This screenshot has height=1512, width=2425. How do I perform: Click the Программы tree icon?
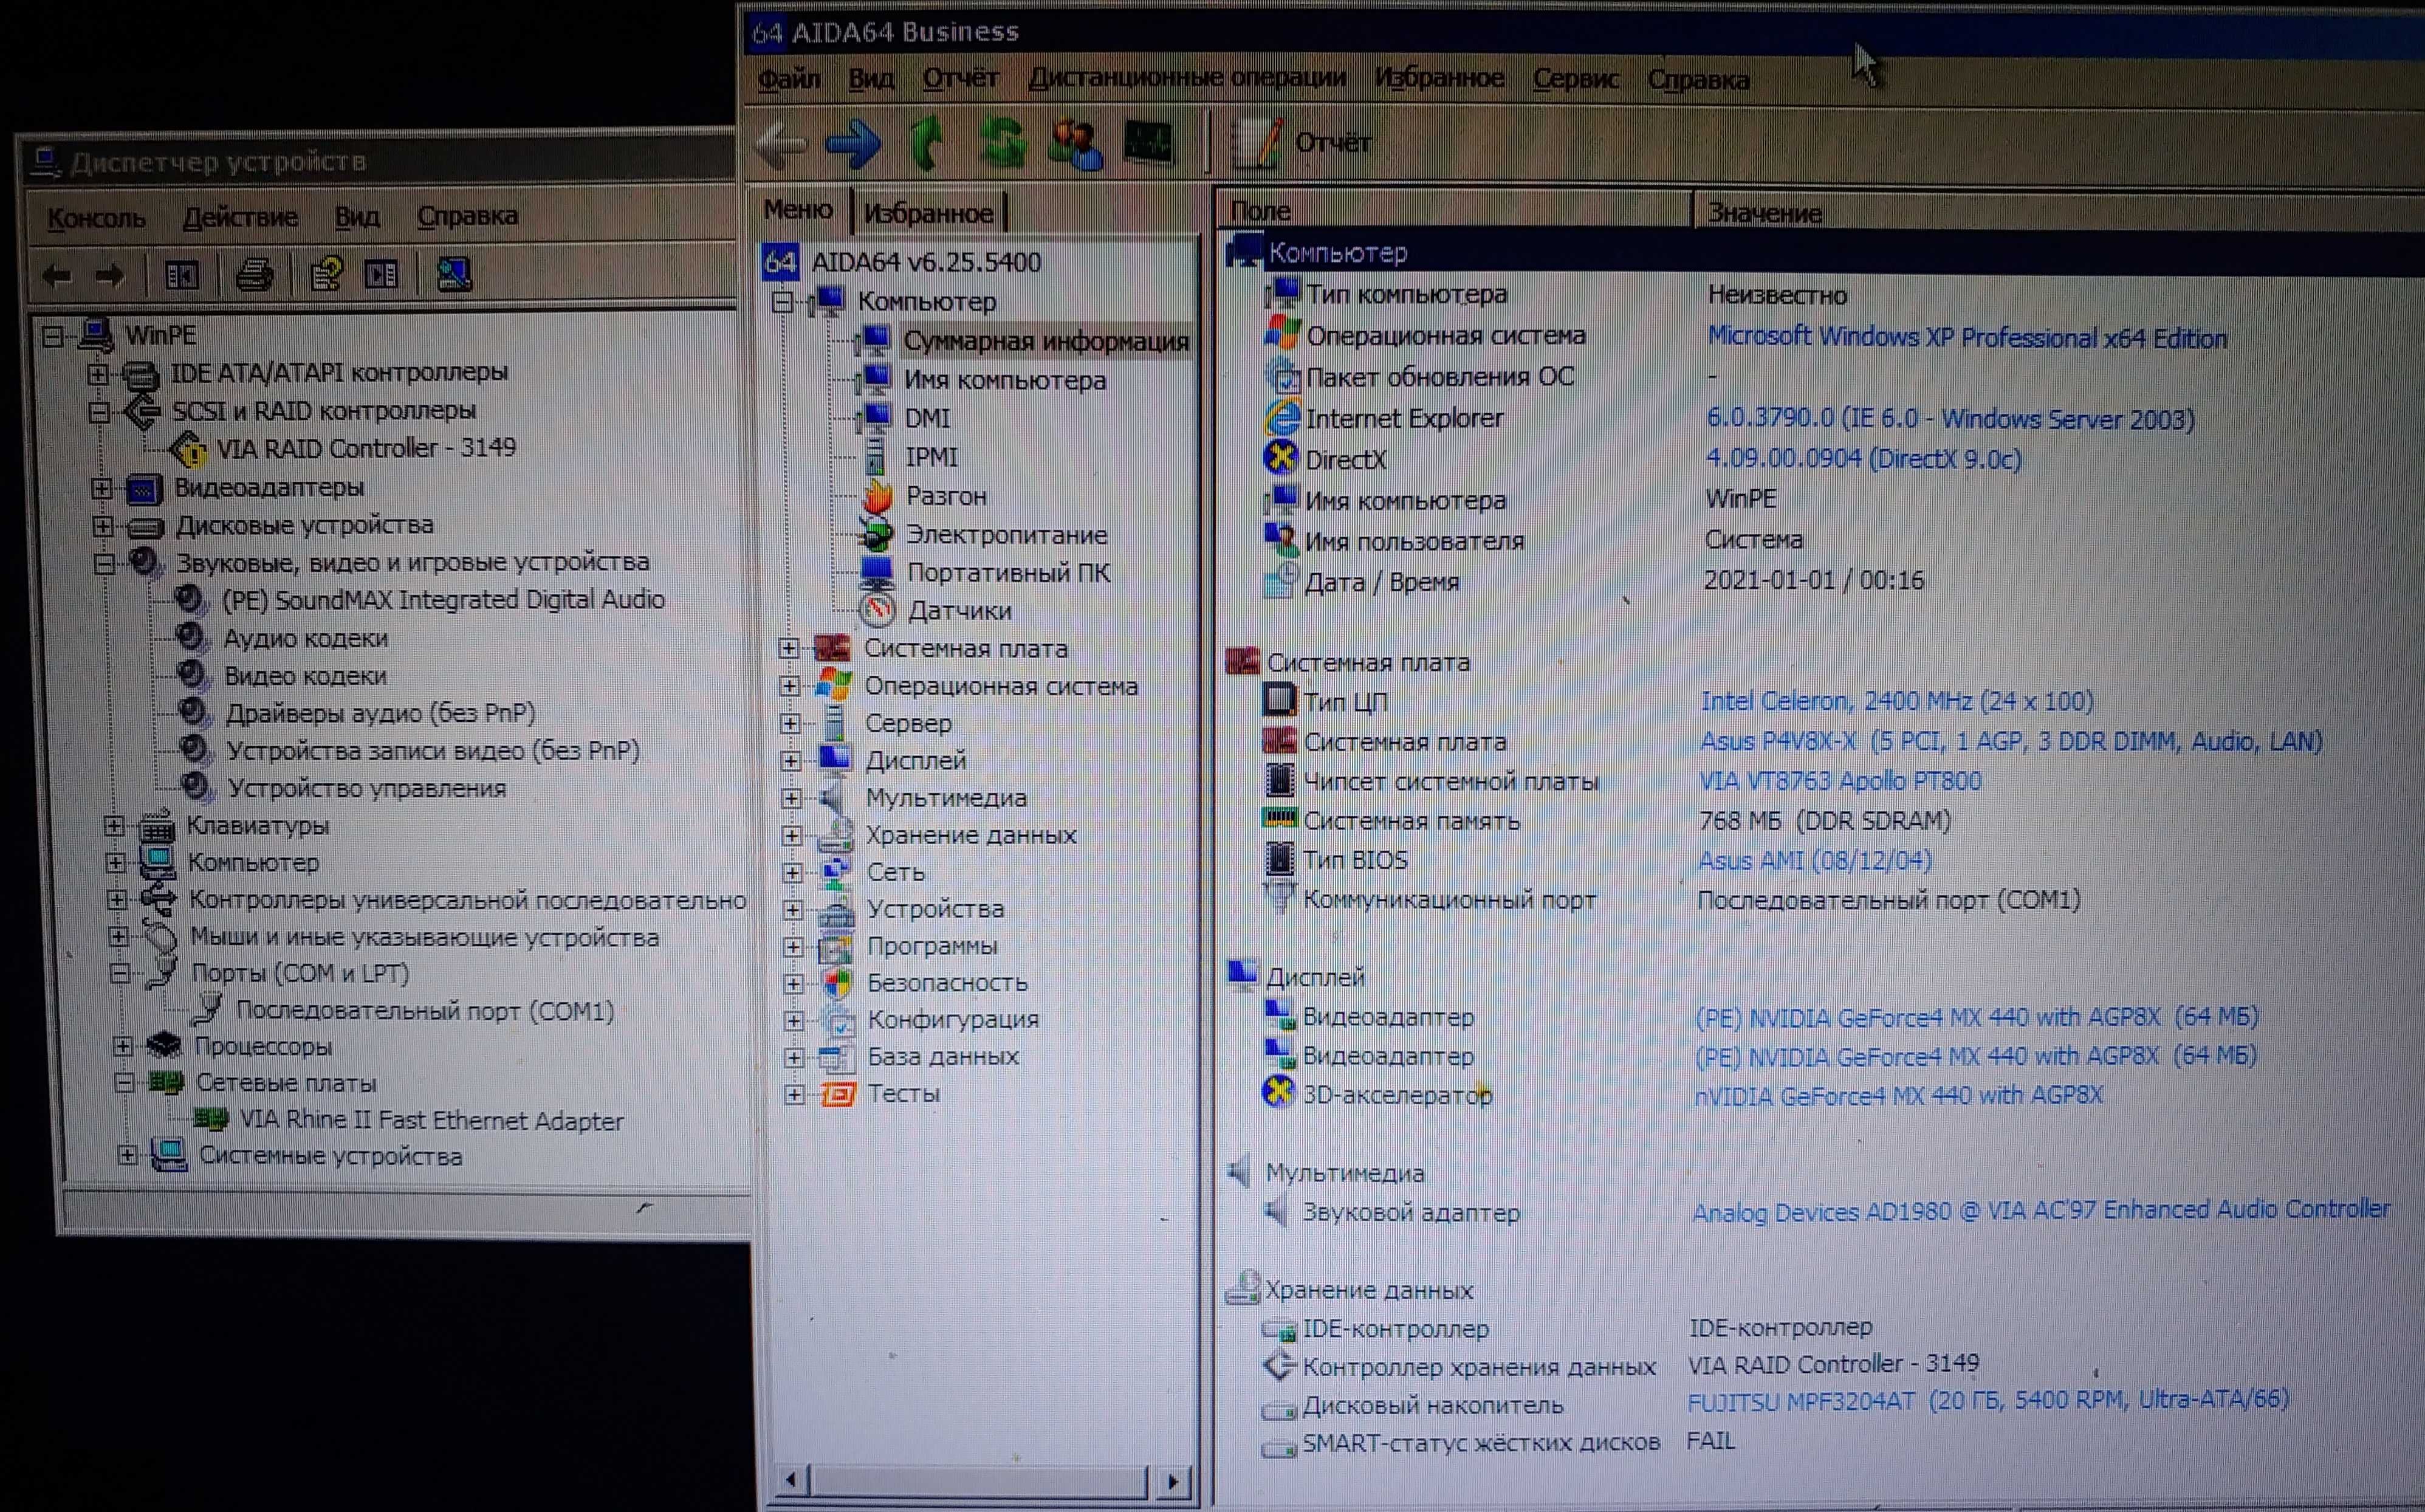pyautogui.click(x=835, y=946)
